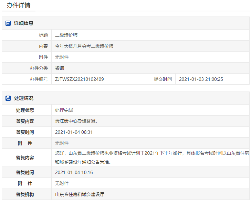The image size is (251, 204).
Task: Click the status value 处理完毕
Action: click(64, 110)
